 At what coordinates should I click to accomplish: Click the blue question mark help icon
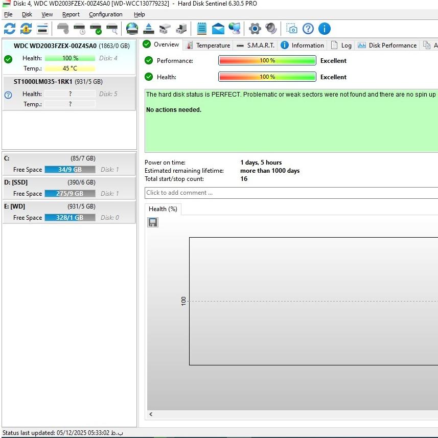308,29
